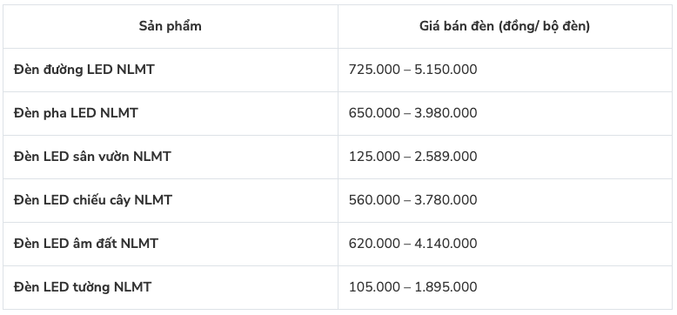Click the "Giá bán đèn (đồng/ bộ đèn)" header
Screen dimensions: 677x315
click(505, 26)
